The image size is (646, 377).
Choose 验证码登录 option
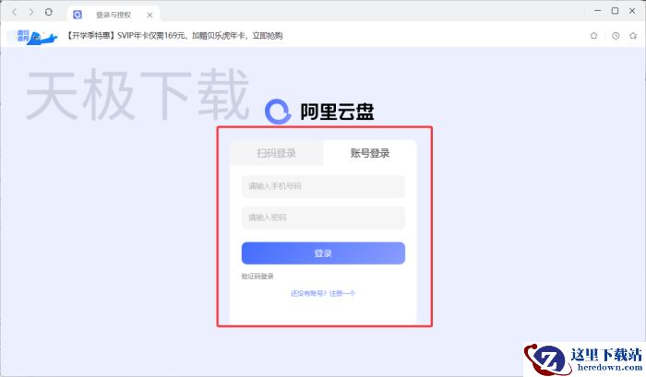(x=257, y=277)
